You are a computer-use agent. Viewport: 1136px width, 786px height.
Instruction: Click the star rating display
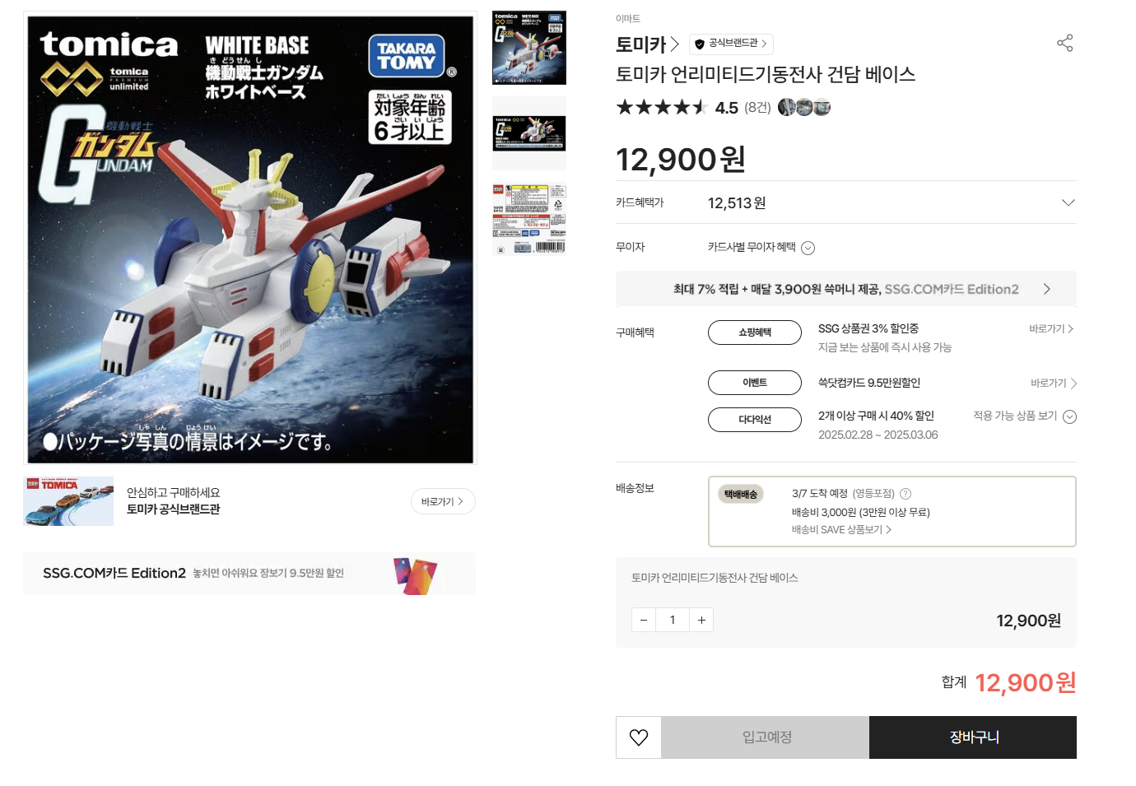click(x=662, y=107)
